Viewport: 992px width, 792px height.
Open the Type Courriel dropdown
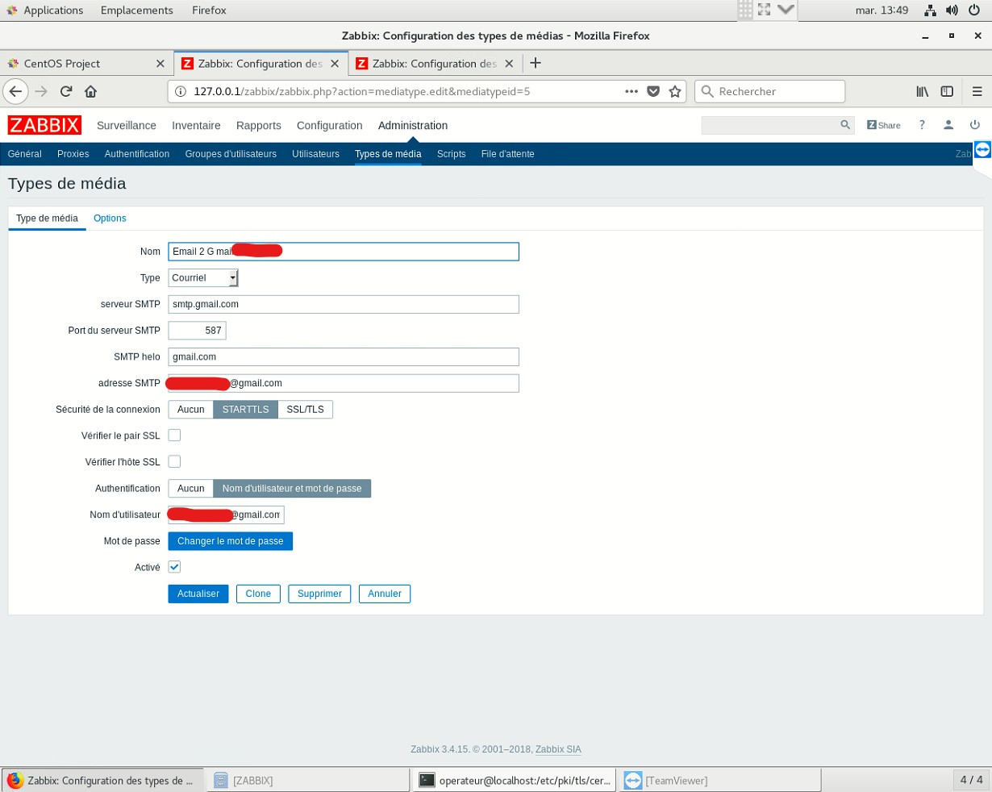pyautogui.click(x=203, y=277)
